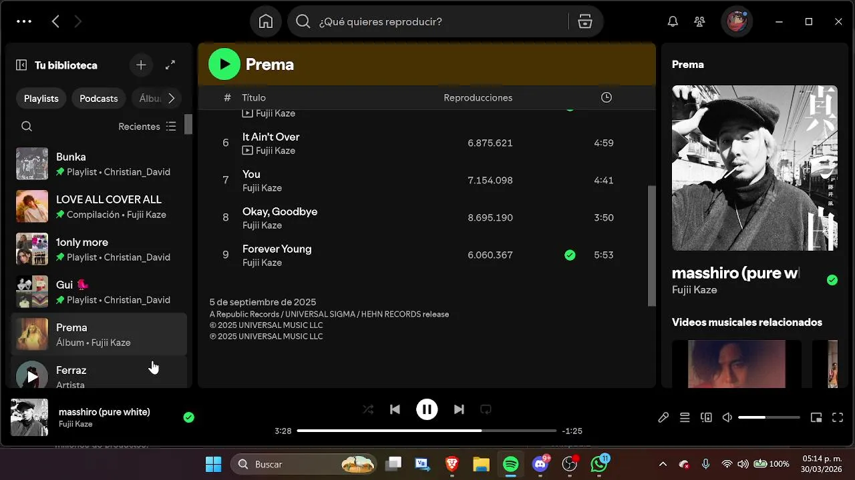This screenshot has height=480, width=855.
Task: Adjust the volume slider
Action: [x=769, y=417]
